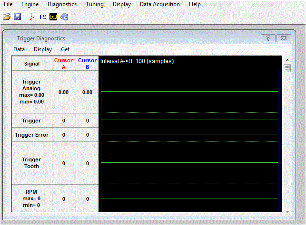Click the blue cursor B line
Screen dimensions: 306x225
click(278, 141)
